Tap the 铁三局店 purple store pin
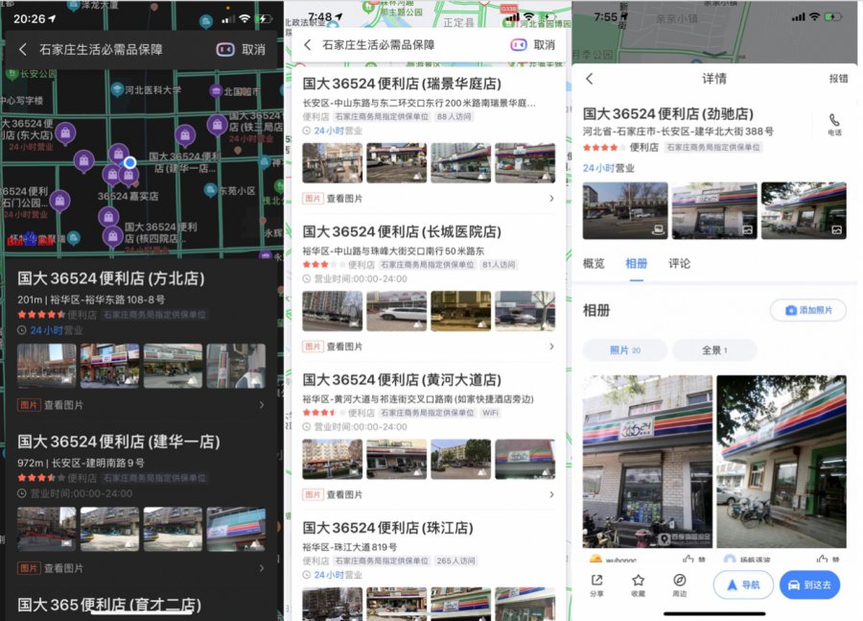 pyautogui.click(x=218, y=125)
